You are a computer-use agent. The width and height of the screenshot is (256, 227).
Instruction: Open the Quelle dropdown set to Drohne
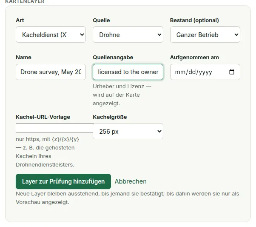coord(128,34)
